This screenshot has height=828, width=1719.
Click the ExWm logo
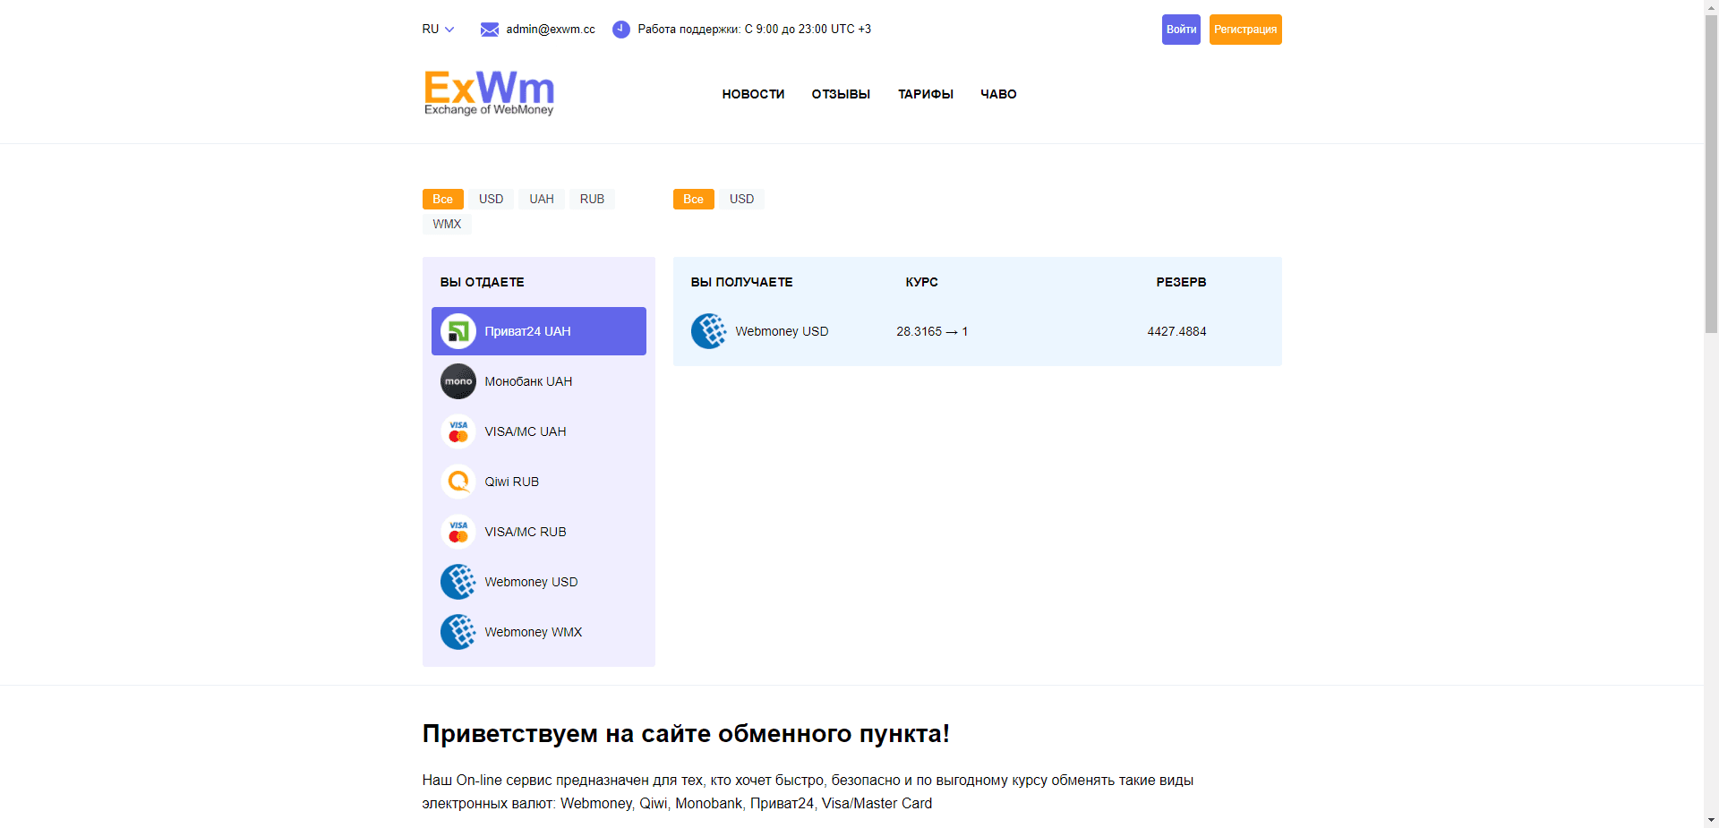click(x=489, y=92)
